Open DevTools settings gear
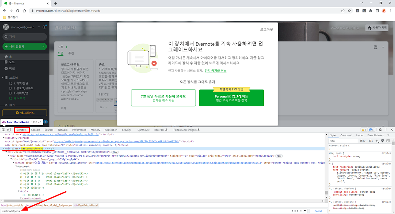The height and width of the screenshot is (214, 395). tap(380, 130)
